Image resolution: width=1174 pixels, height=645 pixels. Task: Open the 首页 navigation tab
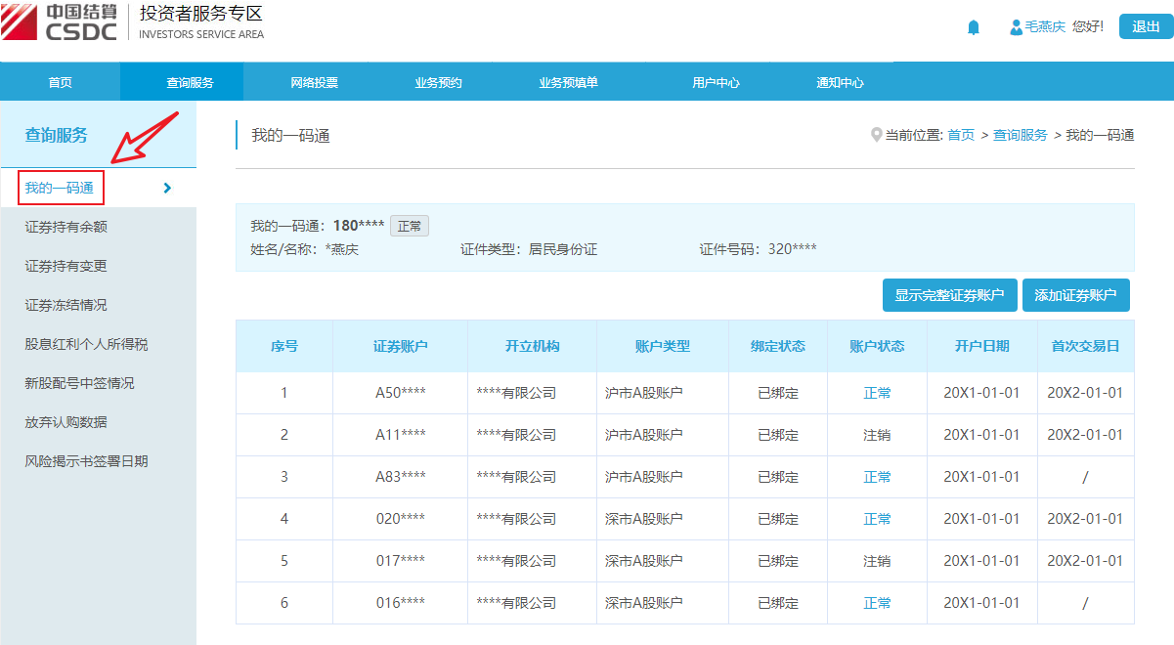pos(61,83)
